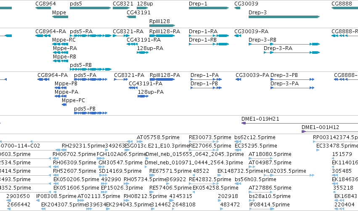Select the pds5-PB protein label

tap(85, 109)
